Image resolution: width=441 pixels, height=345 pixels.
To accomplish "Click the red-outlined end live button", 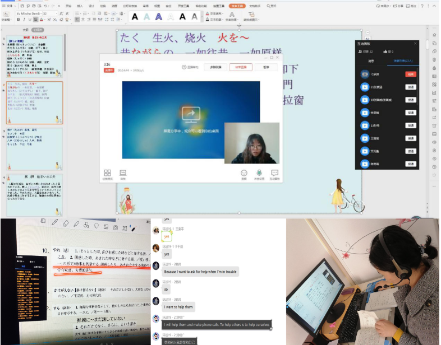I will 240,67.
